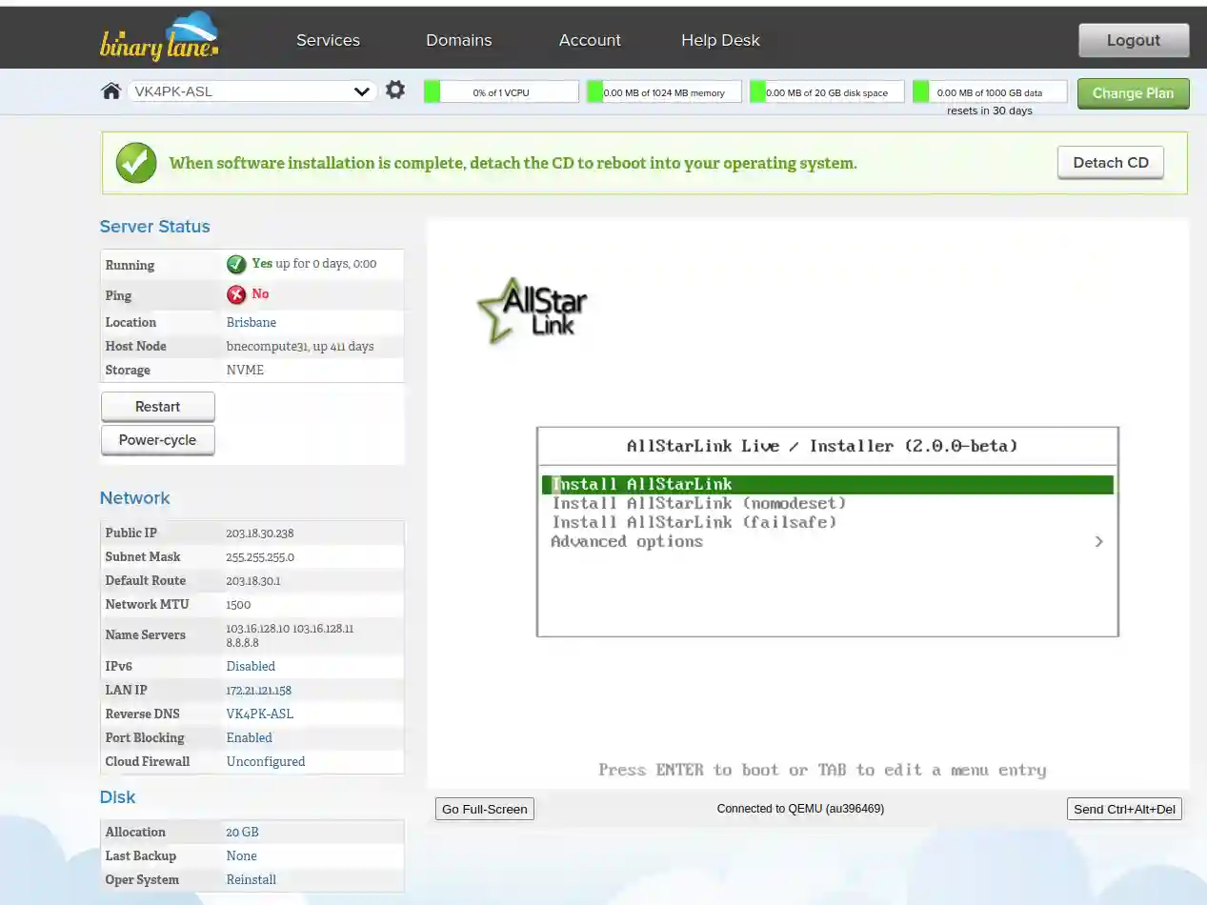Click the green checkmark notification icon
This screenshot has width=1207, height=905.
(x=136, y=163)
